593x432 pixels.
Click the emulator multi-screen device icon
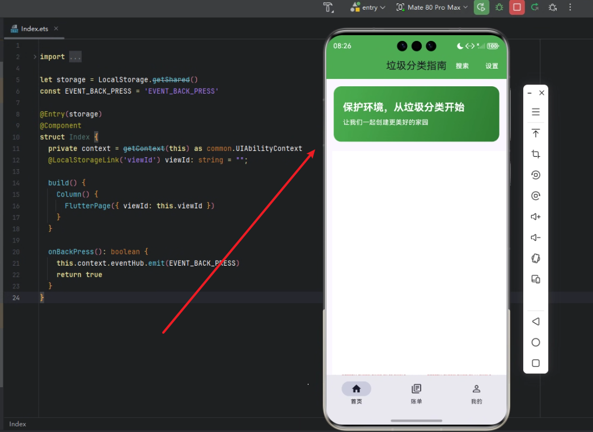pyautogui.click(x=536, y=279)
